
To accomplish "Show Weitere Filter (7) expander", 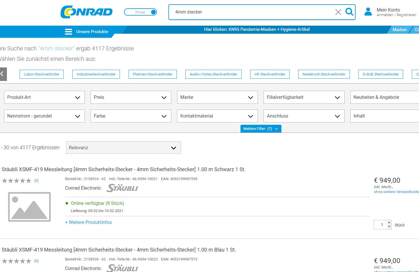I will pos(261,129).
